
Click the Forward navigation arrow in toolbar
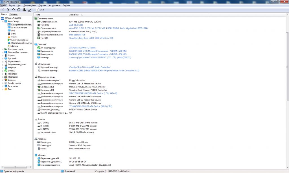coord(8,10)
